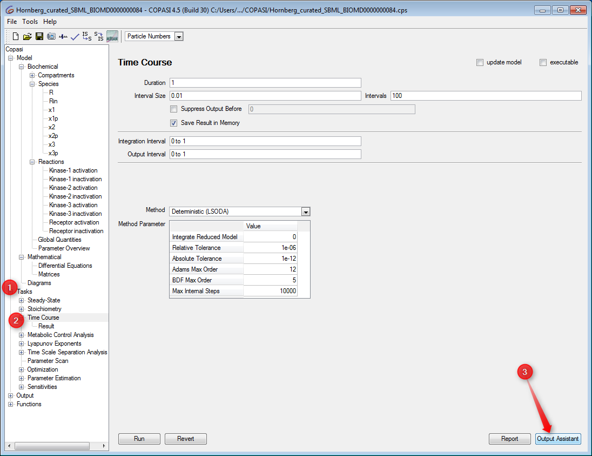Open the Particle Numbers dropdown
Image resolution: width=592 pixels, height=456 pixels.
click(x=179, y=37)
